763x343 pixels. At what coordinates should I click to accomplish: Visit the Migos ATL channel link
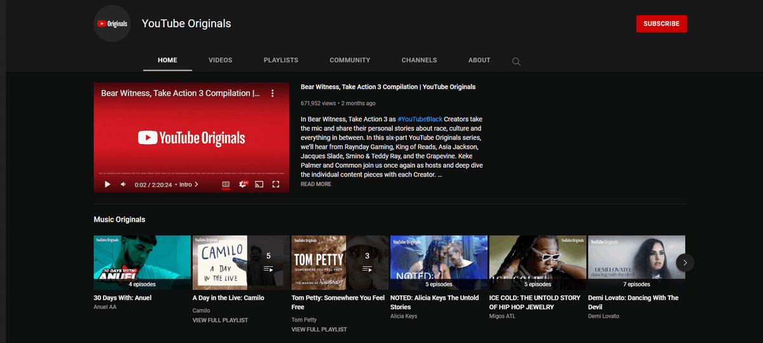(504, 316)
